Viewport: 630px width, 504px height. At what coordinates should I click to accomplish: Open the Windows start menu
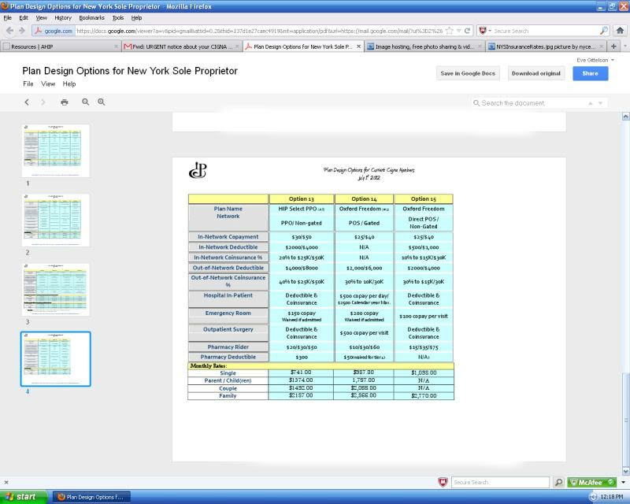[24, 497]
